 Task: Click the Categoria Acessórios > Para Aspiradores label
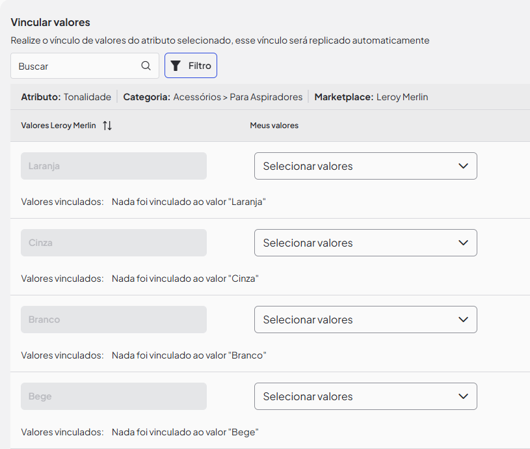[x=213, y=97]
